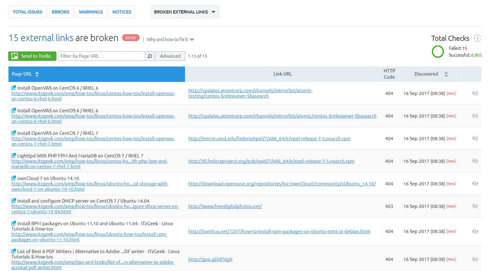The height and width of the screenshot is (271, 489).
Task: Sort by the Page URL column arrows
Action: tap(37, 74)
